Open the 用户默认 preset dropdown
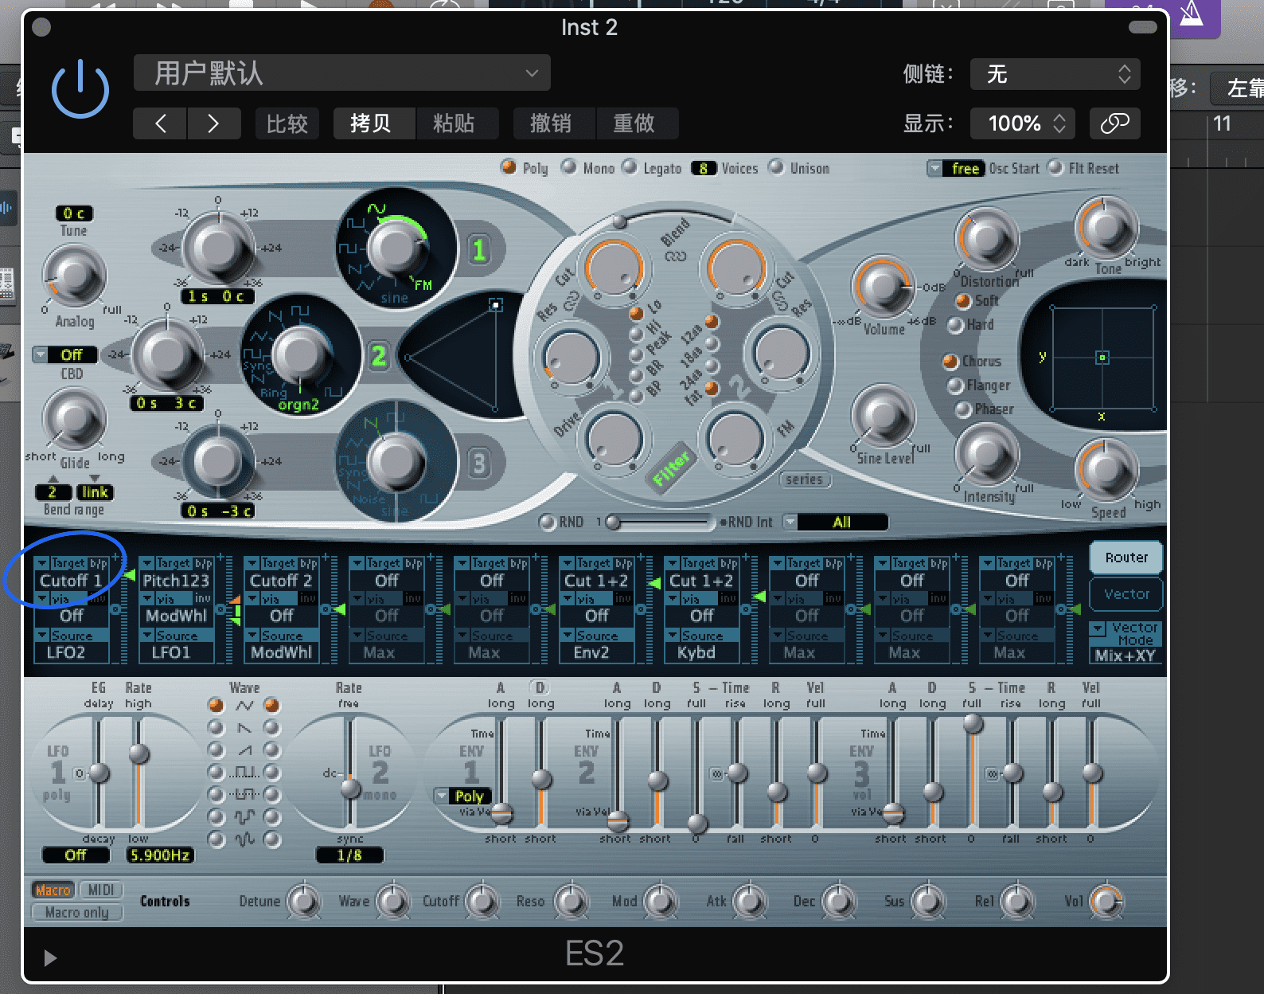The image size is (1264, 994). tap(342, 73)
